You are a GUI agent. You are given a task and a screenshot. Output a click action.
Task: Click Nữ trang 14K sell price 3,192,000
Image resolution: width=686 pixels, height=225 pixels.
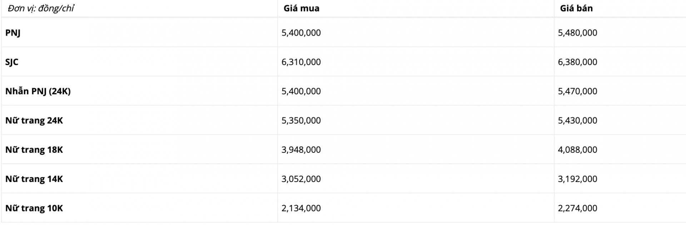tap(577, 179)
